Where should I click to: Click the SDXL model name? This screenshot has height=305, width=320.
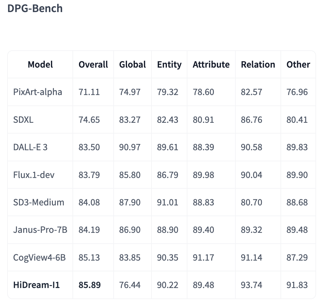24,120
